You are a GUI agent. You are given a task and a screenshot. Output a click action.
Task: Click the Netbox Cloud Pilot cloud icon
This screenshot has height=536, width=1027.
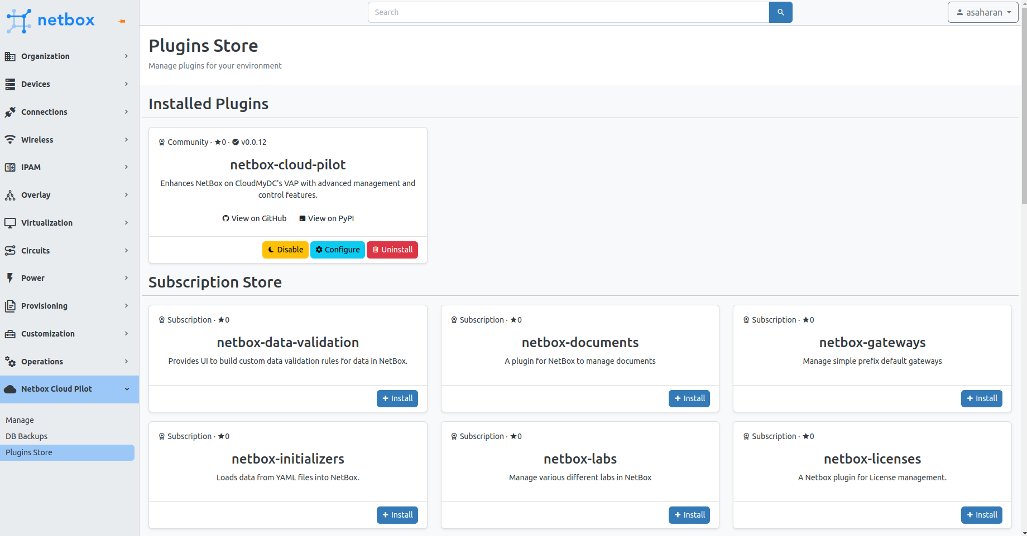[x=10, y=389]
